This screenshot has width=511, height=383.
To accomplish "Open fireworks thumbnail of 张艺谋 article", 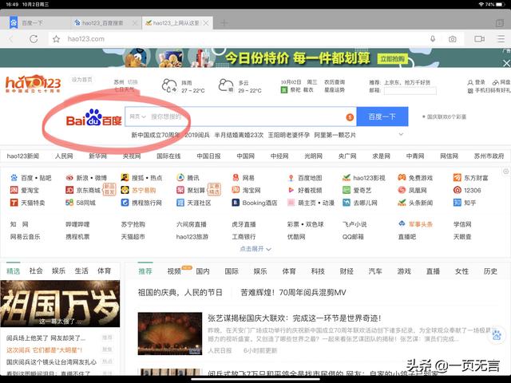I will 170,334.
